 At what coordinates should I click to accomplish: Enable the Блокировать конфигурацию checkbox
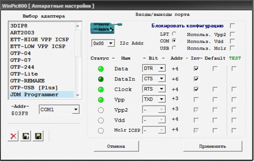click(232, 26)
